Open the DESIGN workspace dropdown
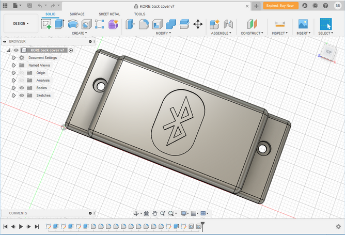Viewport: 345px width, 235px height. coord(21,23)
